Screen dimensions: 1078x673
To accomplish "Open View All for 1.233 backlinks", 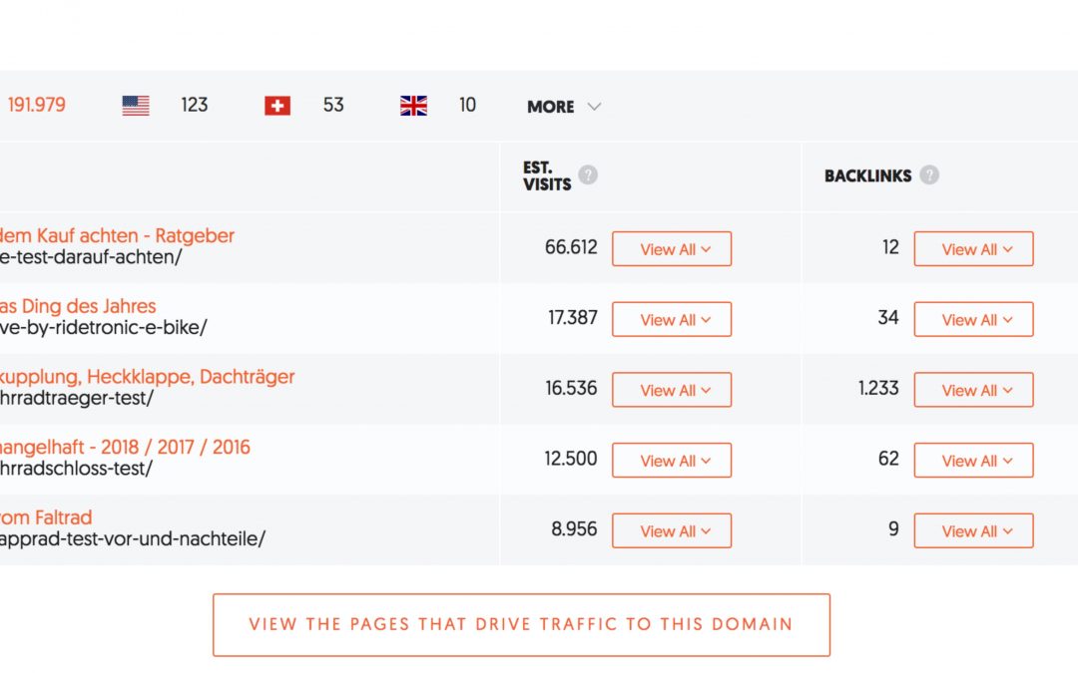I will (973, 390).
